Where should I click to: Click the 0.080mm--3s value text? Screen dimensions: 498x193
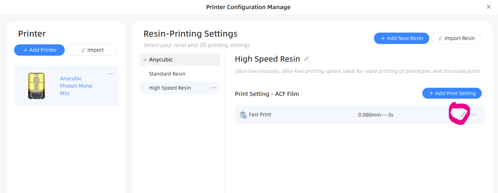(x=376, y=115)
